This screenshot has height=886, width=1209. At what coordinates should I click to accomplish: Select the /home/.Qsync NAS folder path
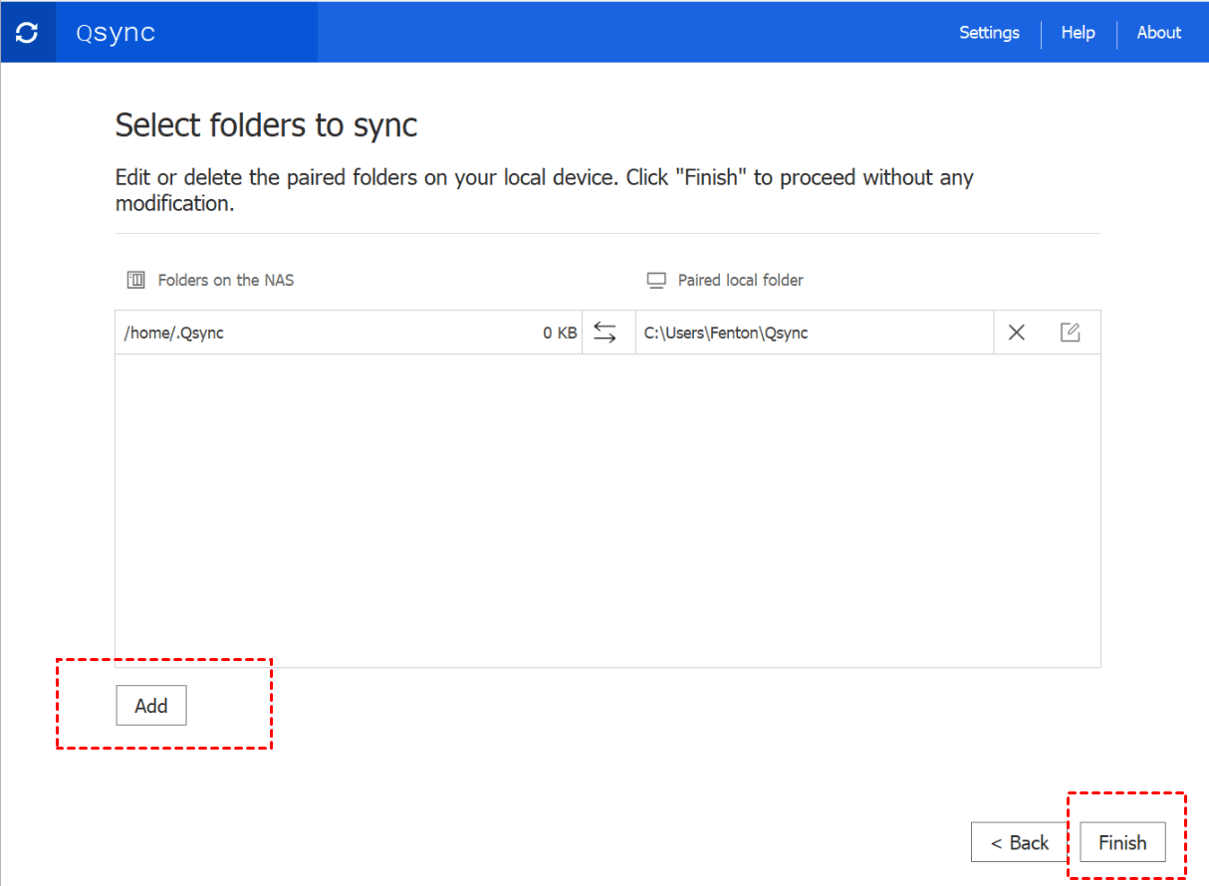click(174, 332)
